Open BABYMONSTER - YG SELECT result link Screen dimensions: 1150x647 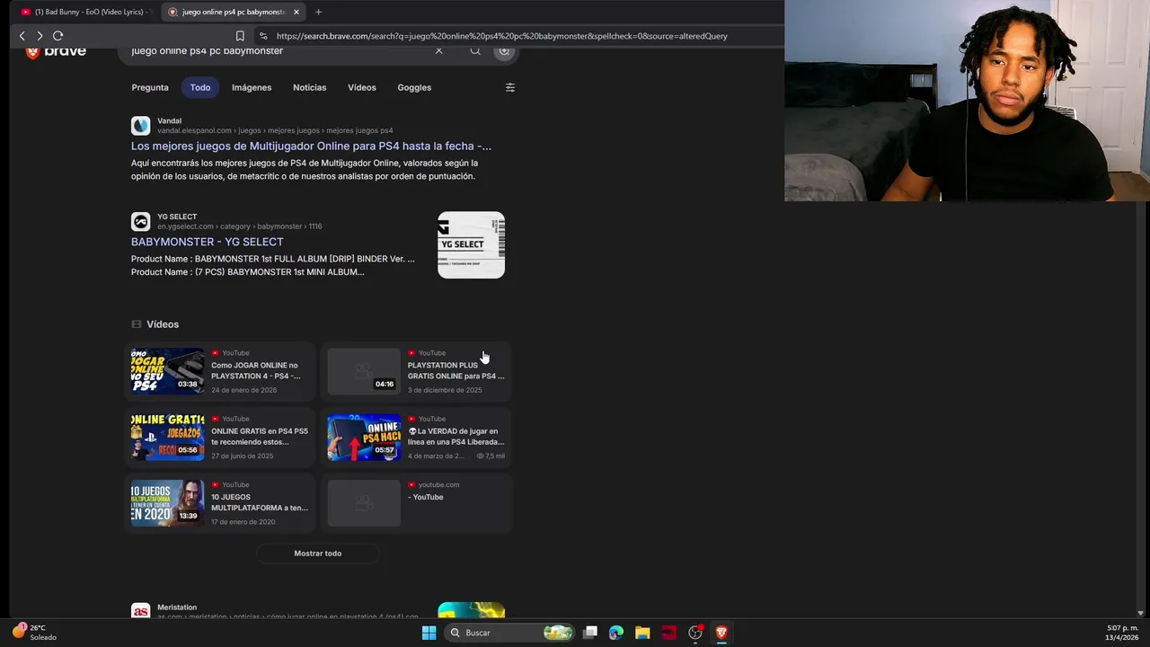coord(207,242)
